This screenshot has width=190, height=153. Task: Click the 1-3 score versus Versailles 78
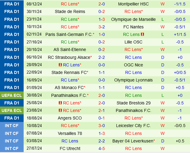[x=102, y=133]
